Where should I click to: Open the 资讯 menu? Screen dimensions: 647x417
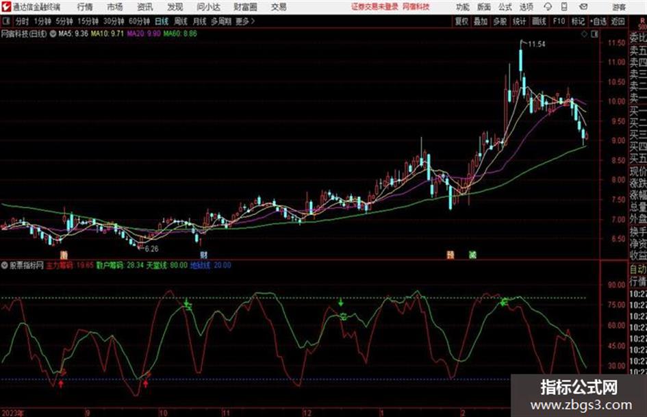pyautogui.click(x=145, y=7)
